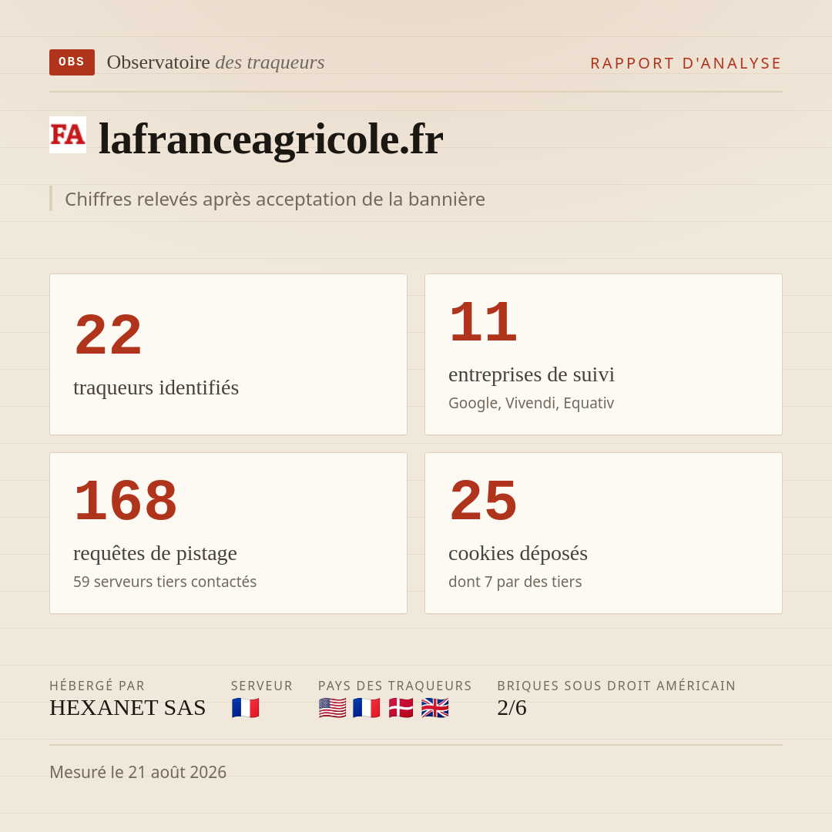Click the French flag under Pays des traqueurs

pyautogui.click(x=367, y=708)
